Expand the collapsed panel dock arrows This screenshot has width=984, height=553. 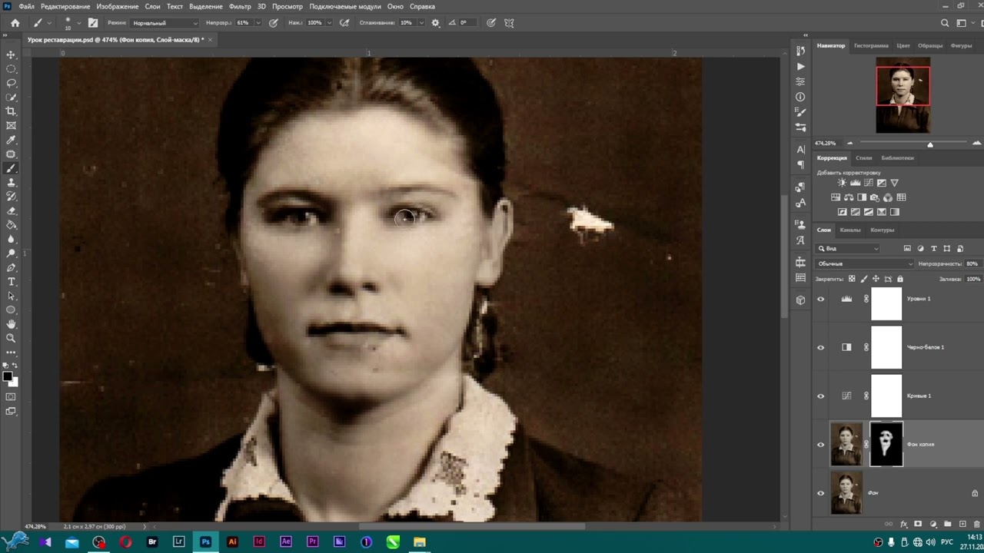pyautogui.click(x=806, y=35)
